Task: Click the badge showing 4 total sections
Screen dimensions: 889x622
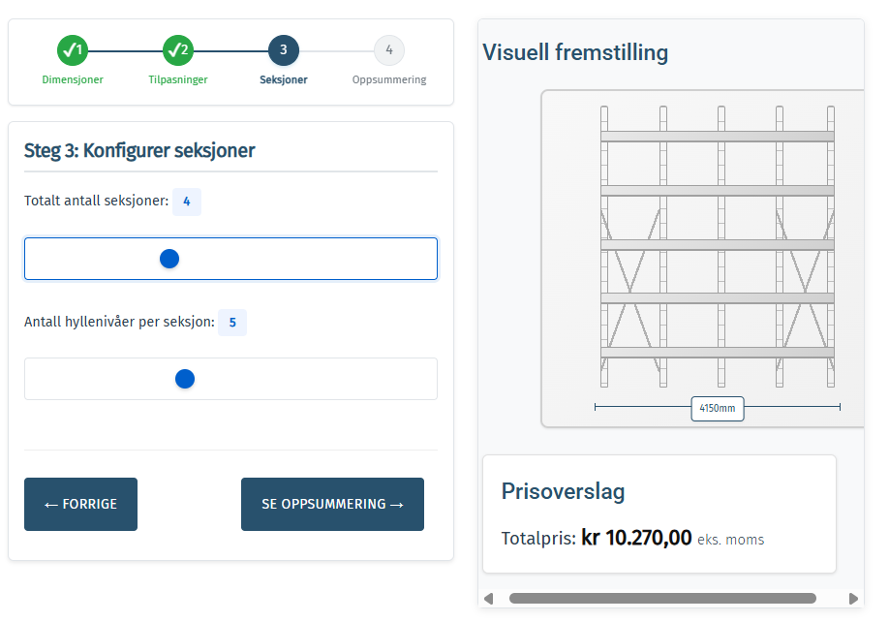Action: 186,202
